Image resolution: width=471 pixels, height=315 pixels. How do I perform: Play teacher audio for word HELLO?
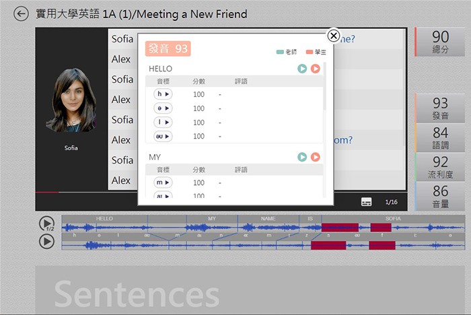point(302,69)
